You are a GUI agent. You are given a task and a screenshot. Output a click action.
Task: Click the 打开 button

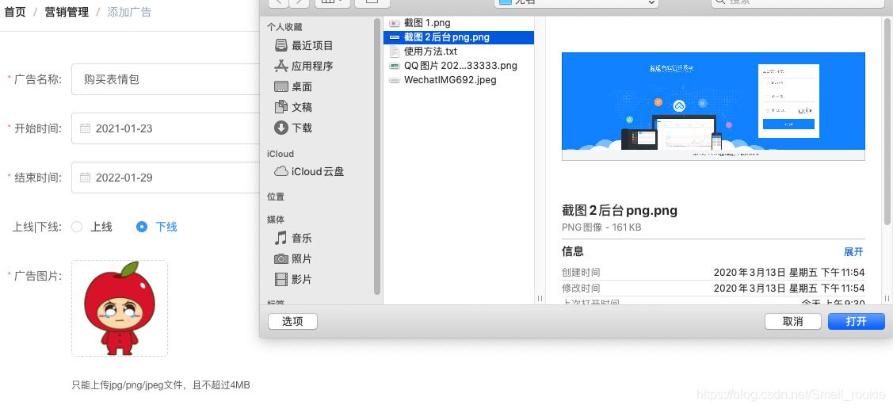pyautogui.click(x=856, y=322)
